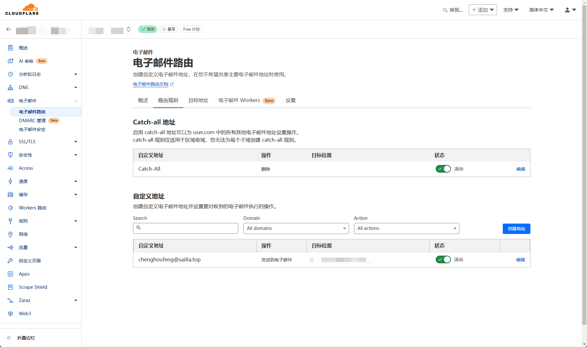Open the All actions dropdown

(406, 228)
